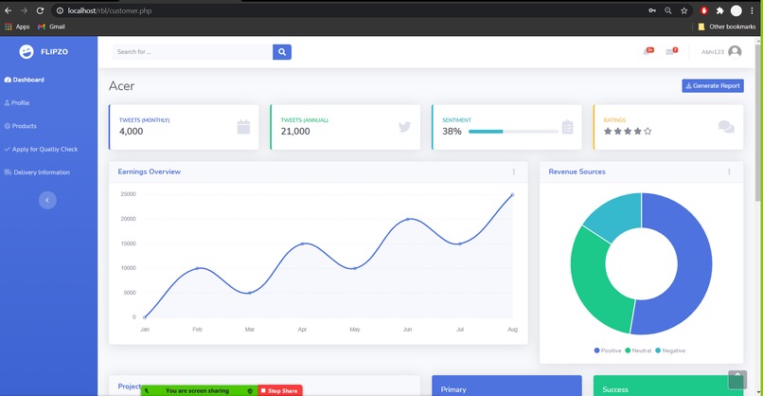763x396 pixels.
Task: Click the blue search magnifier button
Action: 282,51
